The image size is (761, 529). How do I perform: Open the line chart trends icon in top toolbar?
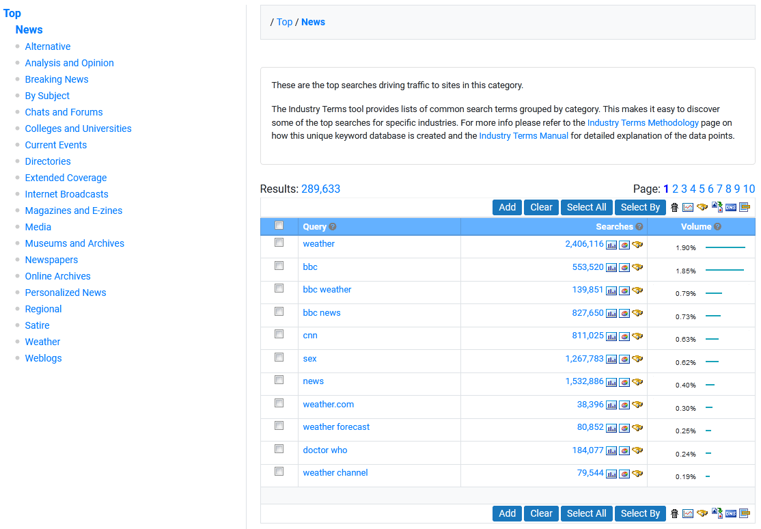688,207
